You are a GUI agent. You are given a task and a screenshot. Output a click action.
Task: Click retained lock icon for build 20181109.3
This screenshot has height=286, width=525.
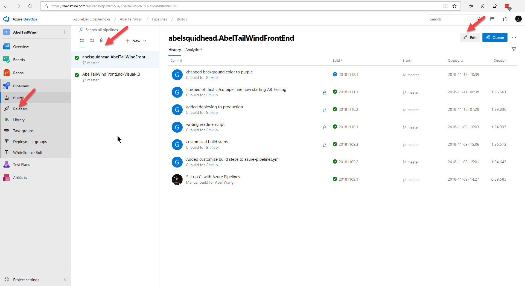325,145
